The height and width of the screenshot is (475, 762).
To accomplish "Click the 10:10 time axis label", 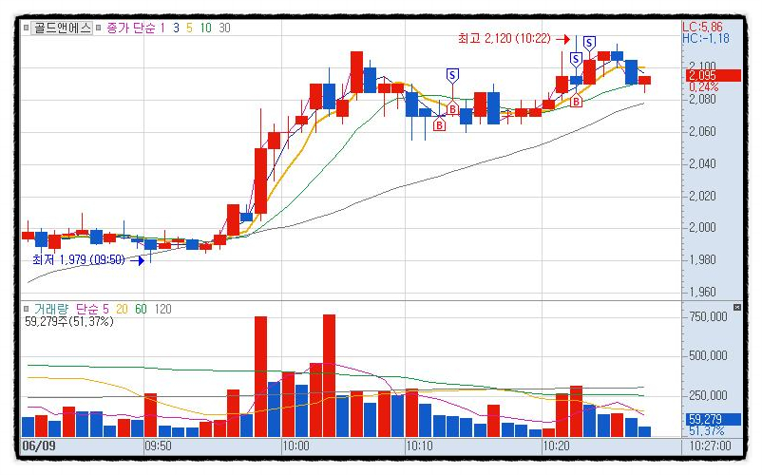I will pyautogui.click(x=419, y=446).
